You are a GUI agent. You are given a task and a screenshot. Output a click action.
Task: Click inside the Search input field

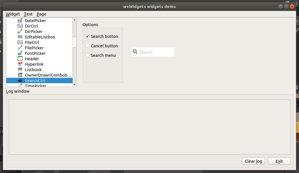[x=155, y=52]
